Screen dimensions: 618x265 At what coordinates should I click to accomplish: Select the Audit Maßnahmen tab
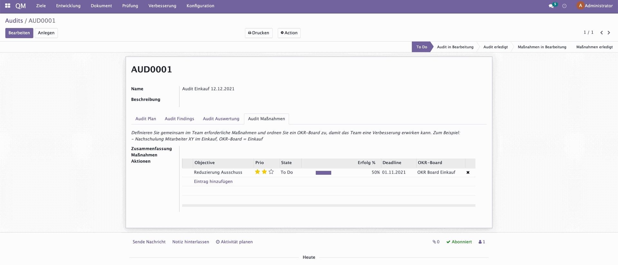click(267, 119)
